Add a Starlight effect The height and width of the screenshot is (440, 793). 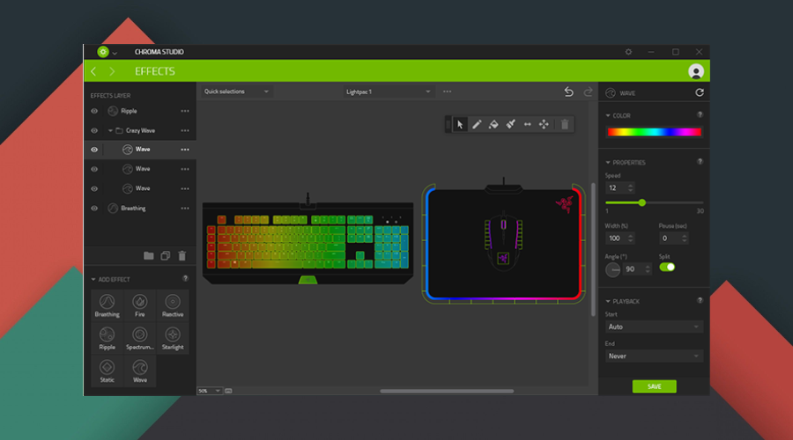173,338
